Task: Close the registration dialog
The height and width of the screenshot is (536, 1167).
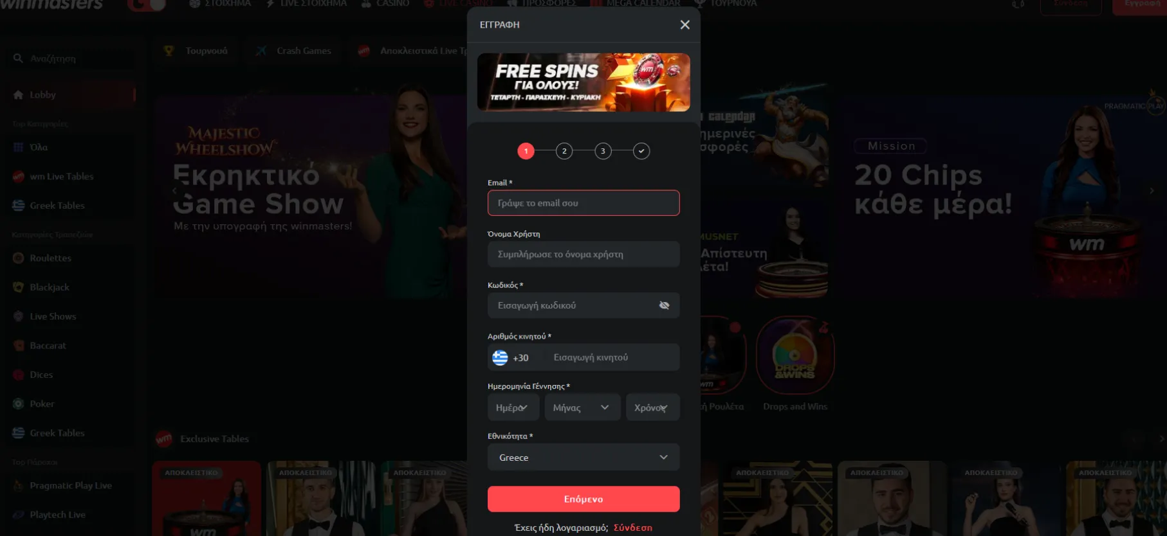Action: tap(685, 24)
